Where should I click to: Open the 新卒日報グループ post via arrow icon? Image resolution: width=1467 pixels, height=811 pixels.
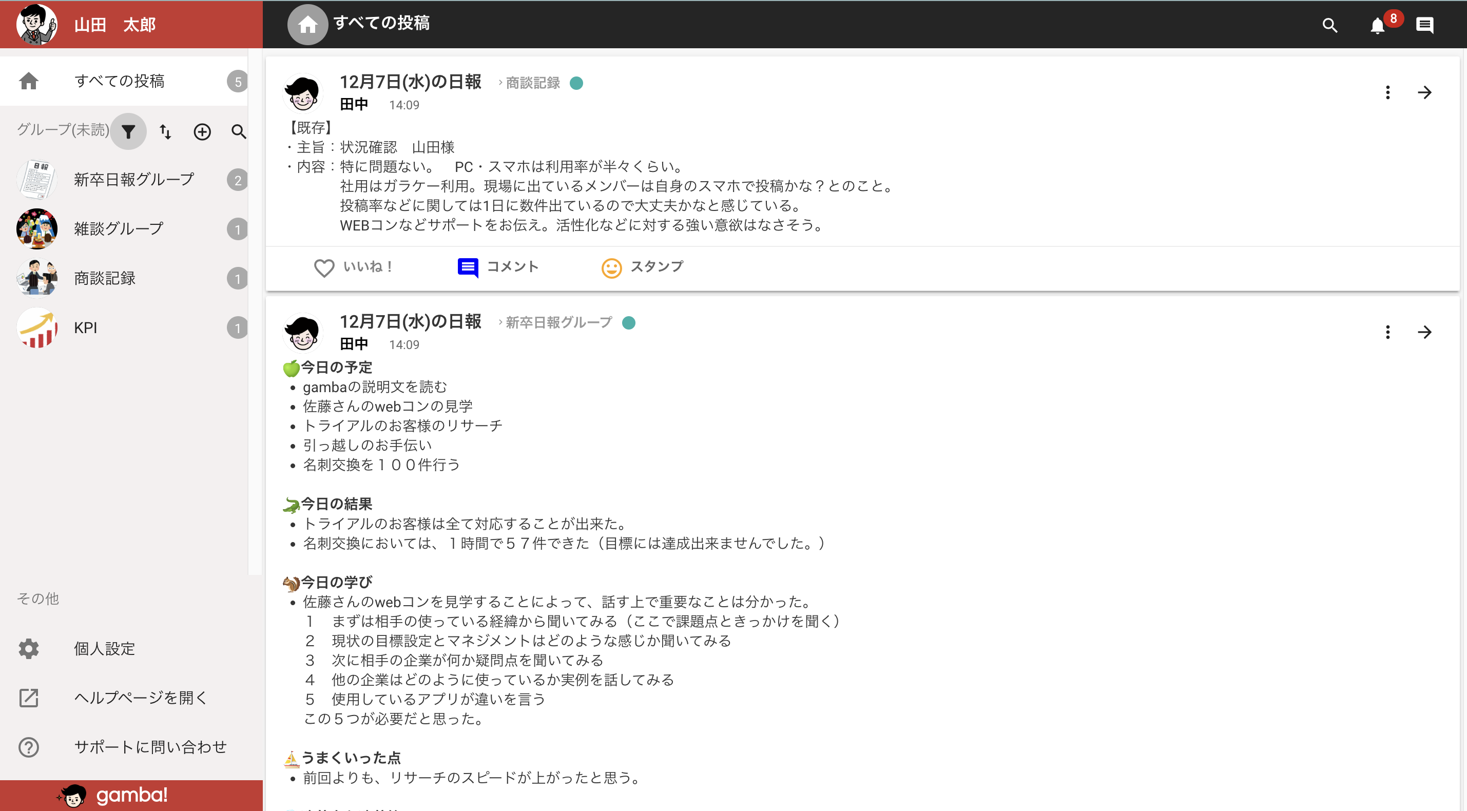[1424, 332]
